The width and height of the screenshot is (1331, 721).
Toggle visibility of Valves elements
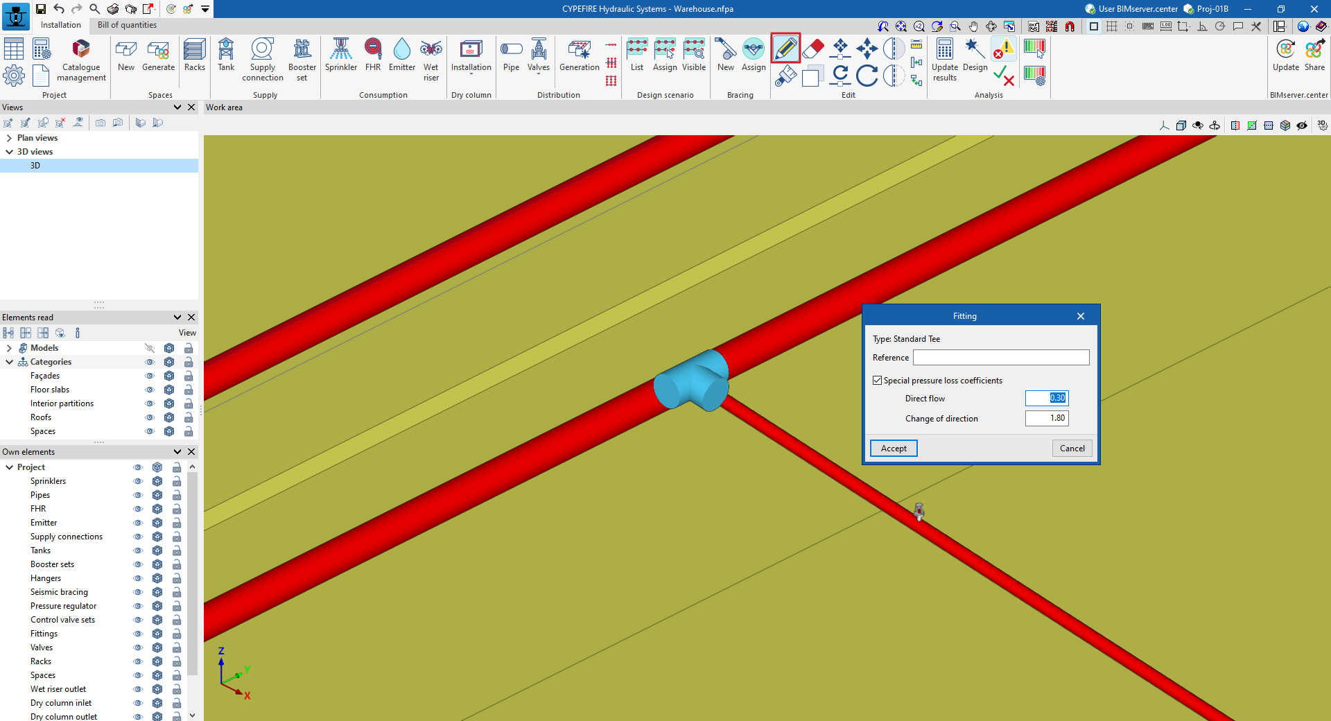coord(138,648)
